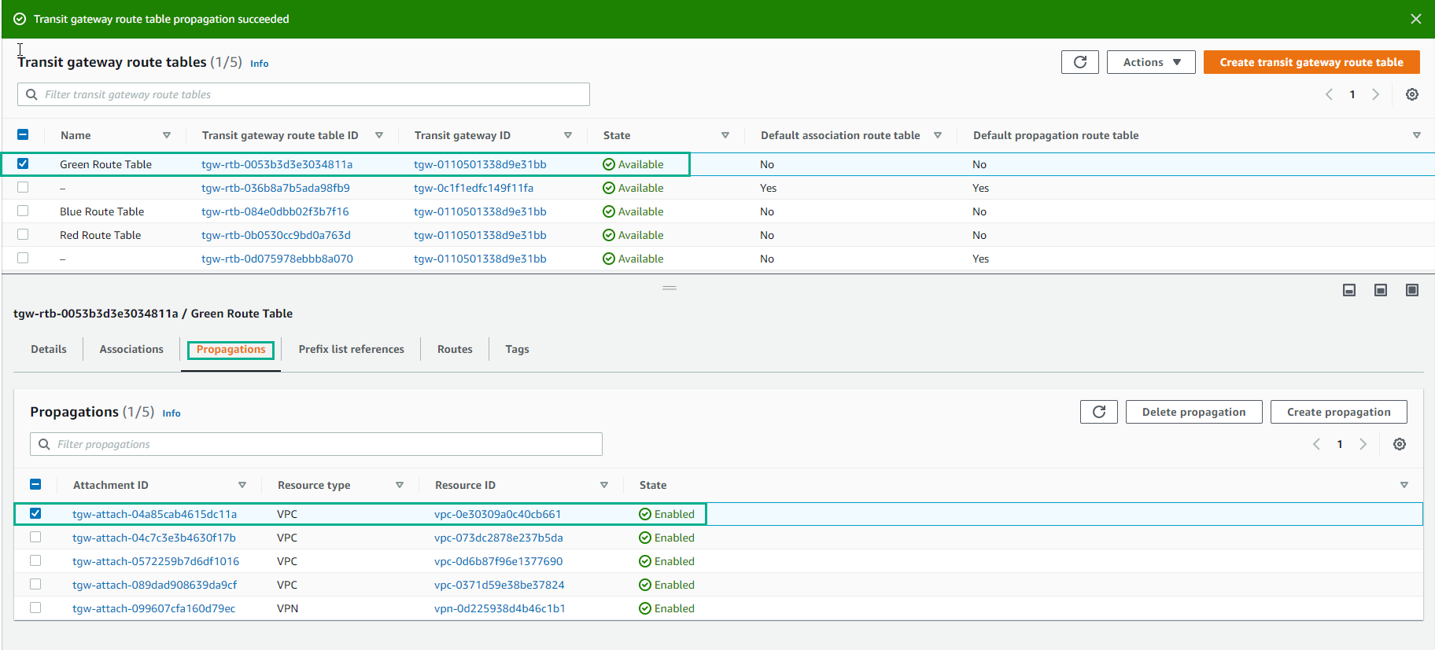Dismiss the propagation succeeded banner
The height and width of the screenshot is (650, 1435).
point(1415,19)
